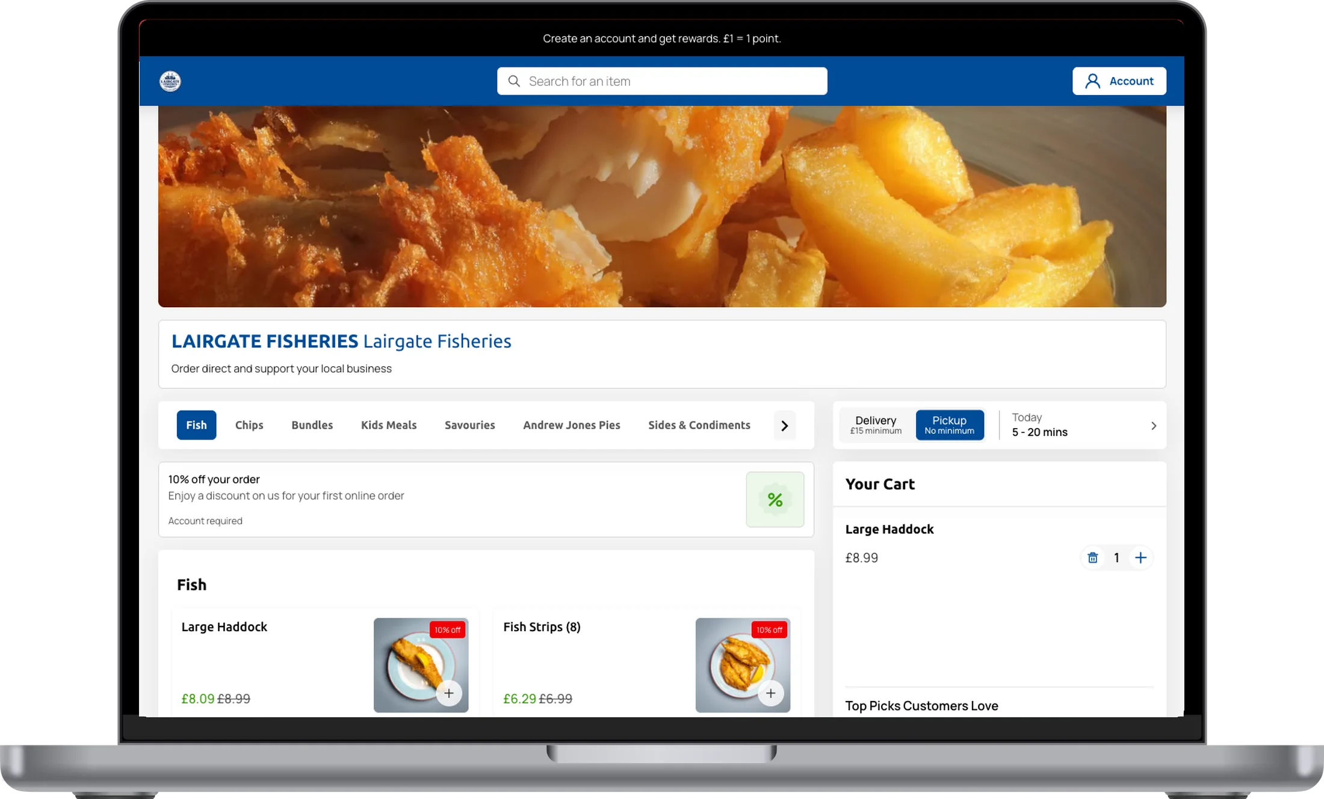Click the £8.99 cart price
Screen dimensions: 1324x799
point(862,558)
